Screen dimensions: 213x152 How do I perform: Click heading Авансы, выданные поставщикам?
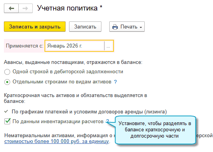pos(73,62)
